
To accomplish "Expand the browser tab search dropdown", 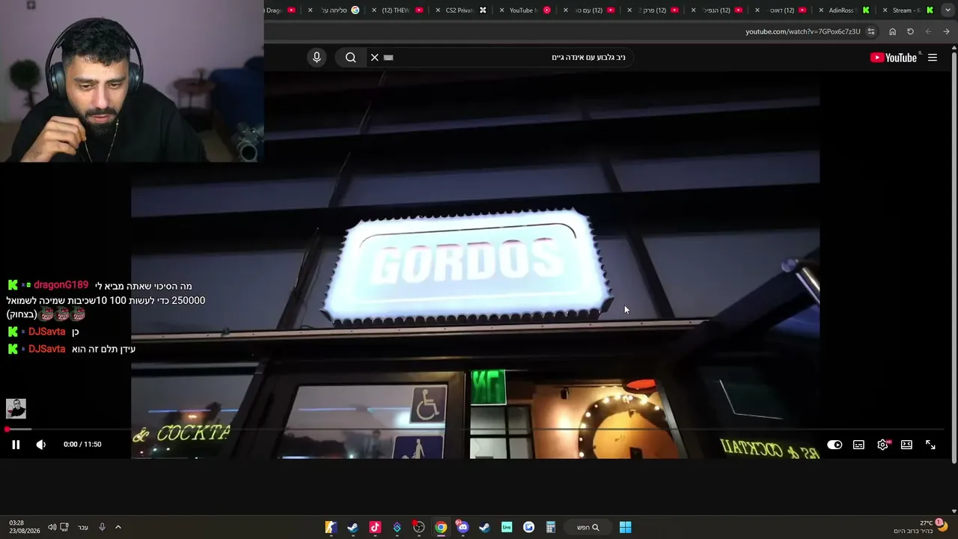I will (x=947, y=10).
